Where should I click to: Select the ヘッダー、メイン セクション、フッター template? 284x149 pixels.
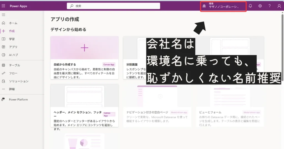coord(84,105)
